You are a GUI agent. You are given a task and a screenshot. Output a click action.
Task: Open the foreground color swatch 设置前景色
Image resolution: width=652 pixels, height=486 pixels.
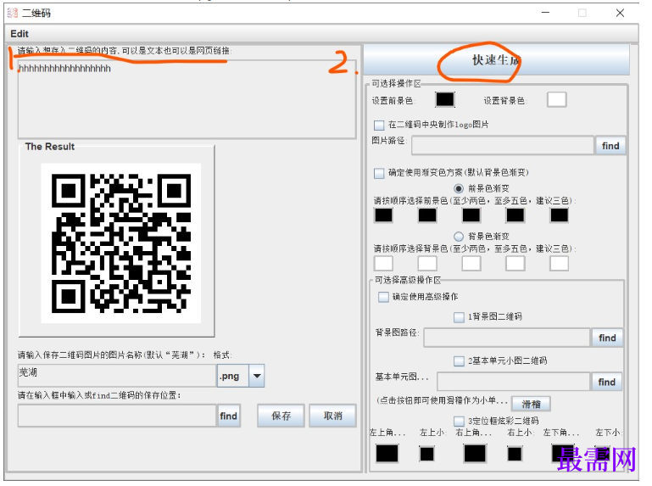444,100
